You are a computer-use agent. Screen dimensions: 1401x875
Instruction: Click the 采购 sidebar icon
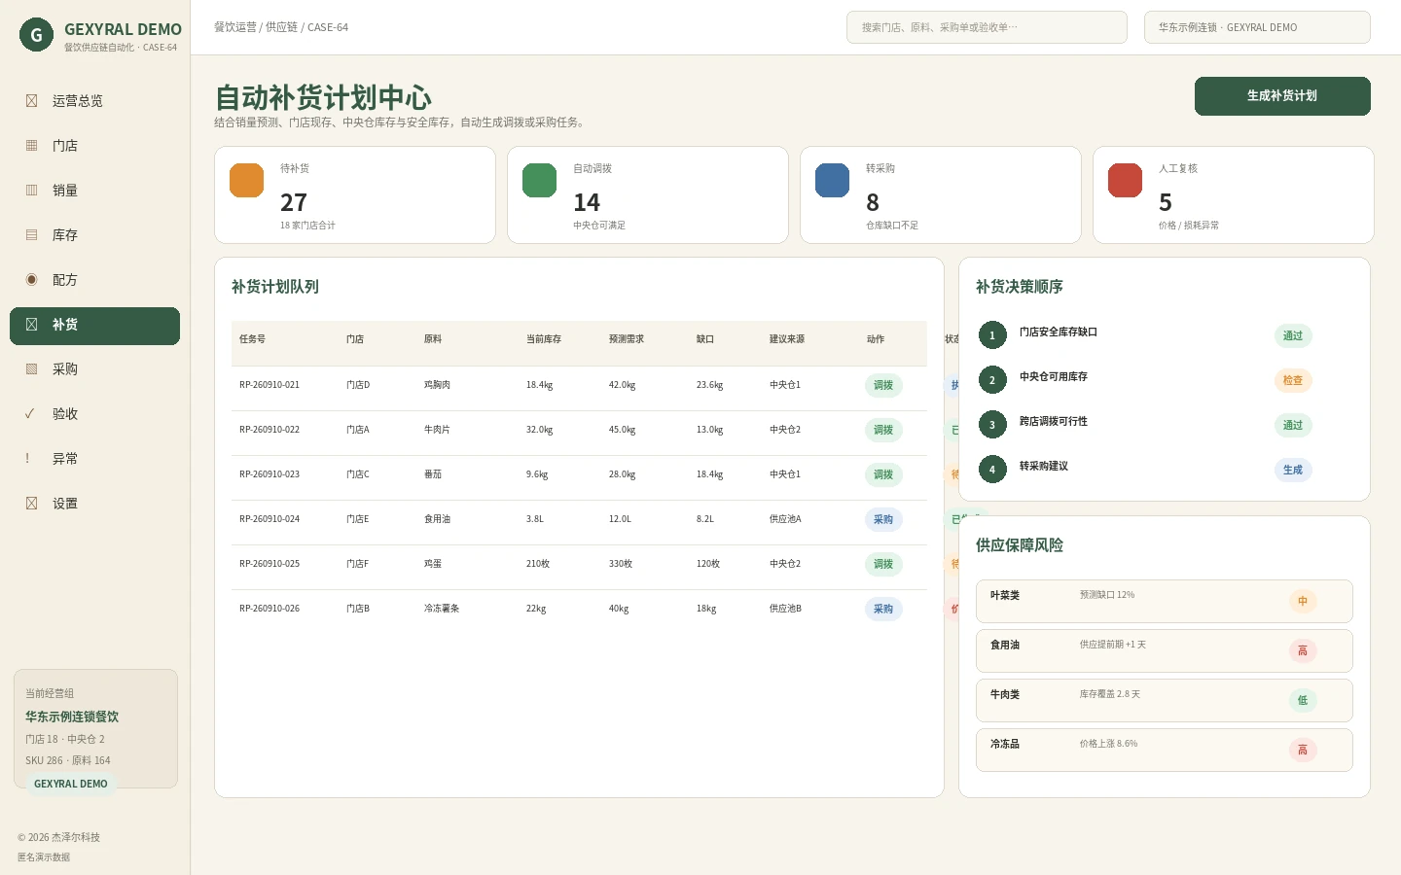pos(31,369)
